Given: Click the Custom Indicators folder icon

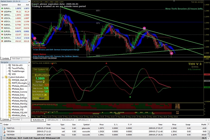Looking at the screenshot, I should (x=6, y=77).
